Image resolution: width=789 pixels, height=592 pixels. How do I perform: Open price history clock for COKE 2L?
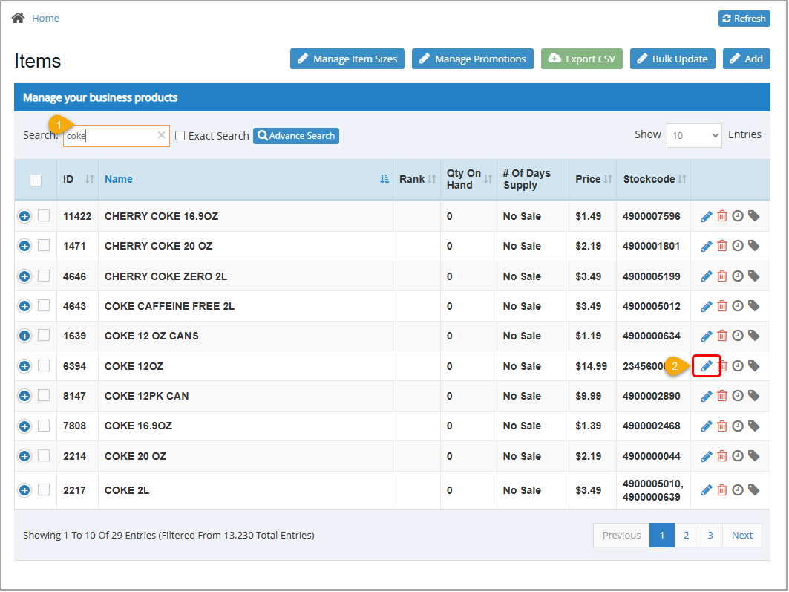click(x=738, y=489)
